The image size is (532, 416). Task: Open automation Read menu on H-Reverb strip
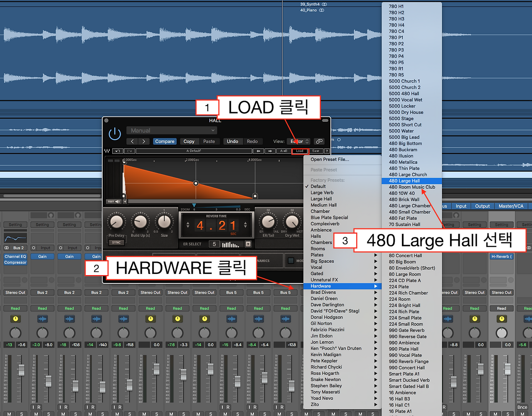tap(502, 308)
